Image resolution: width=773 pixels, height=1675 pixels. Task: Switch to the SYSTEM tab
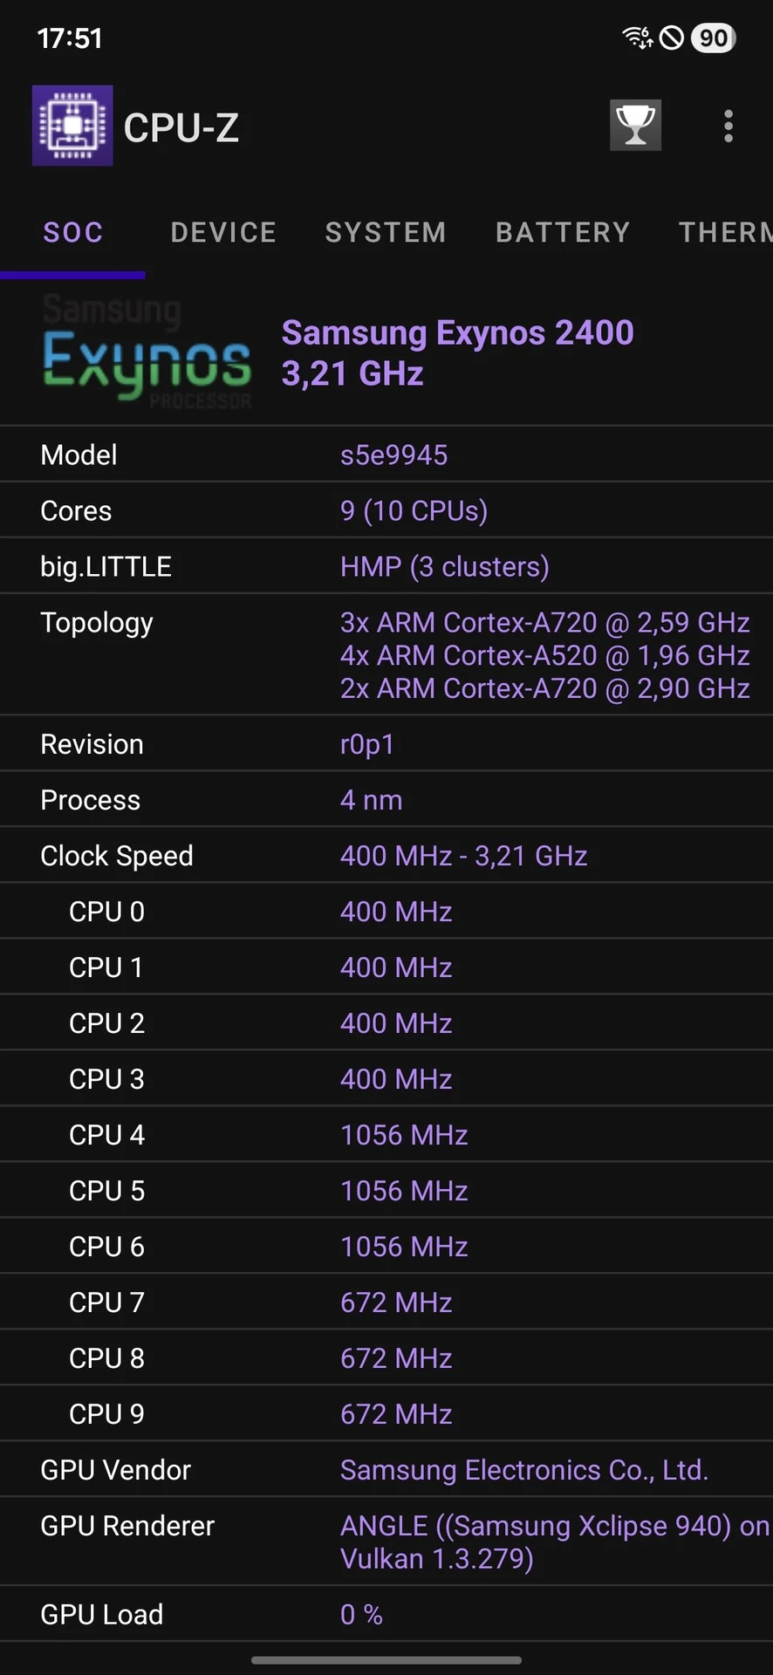[386, 232]
